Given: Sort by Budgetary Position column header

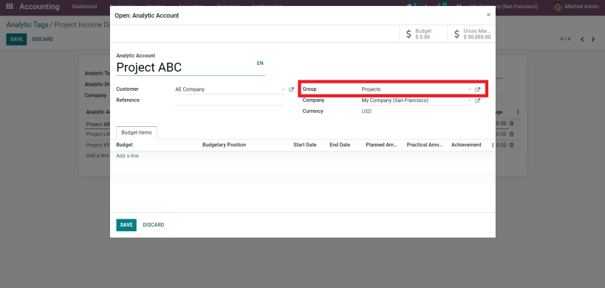Looking at the screenshot, I should click(224, 145).
